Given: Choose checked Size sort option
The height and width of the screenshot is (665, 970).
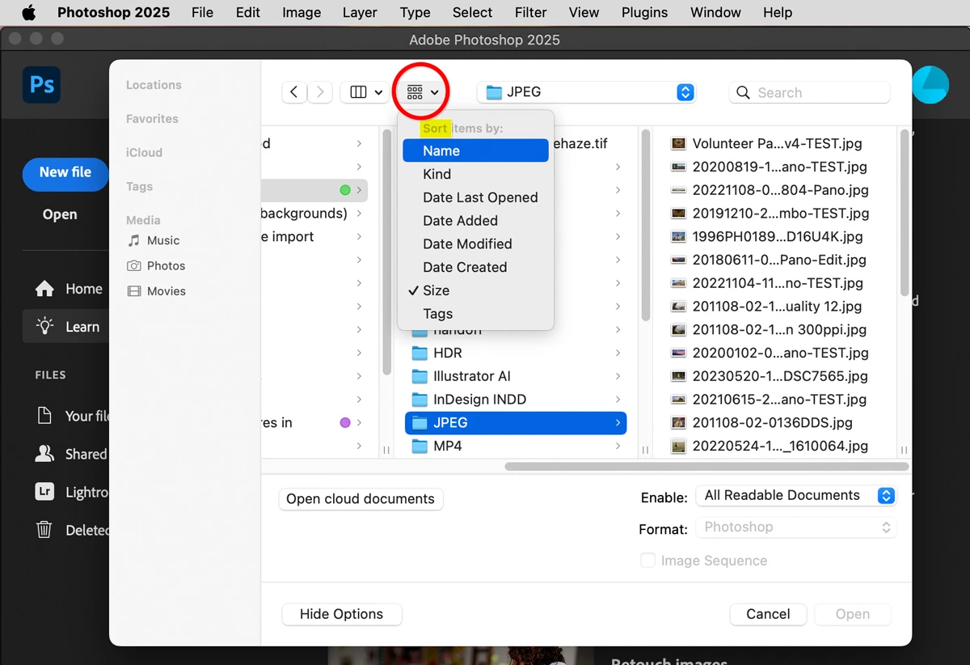Looking at the screenshot, I should click(x=475, y=290).
